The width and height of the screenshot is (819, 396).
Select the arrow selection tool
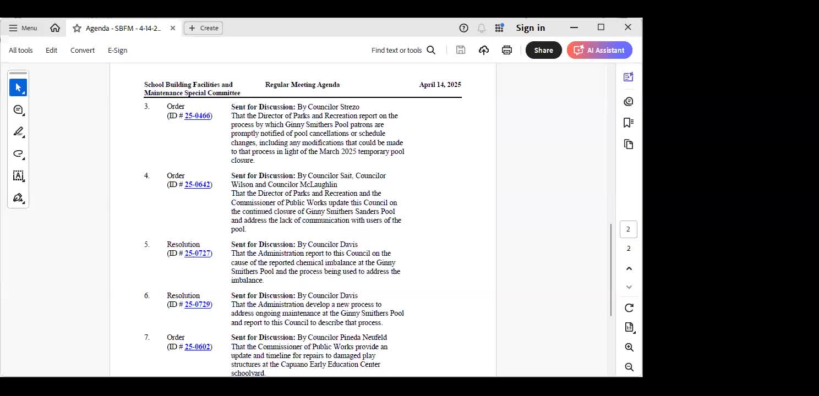[x=18, y=87]
